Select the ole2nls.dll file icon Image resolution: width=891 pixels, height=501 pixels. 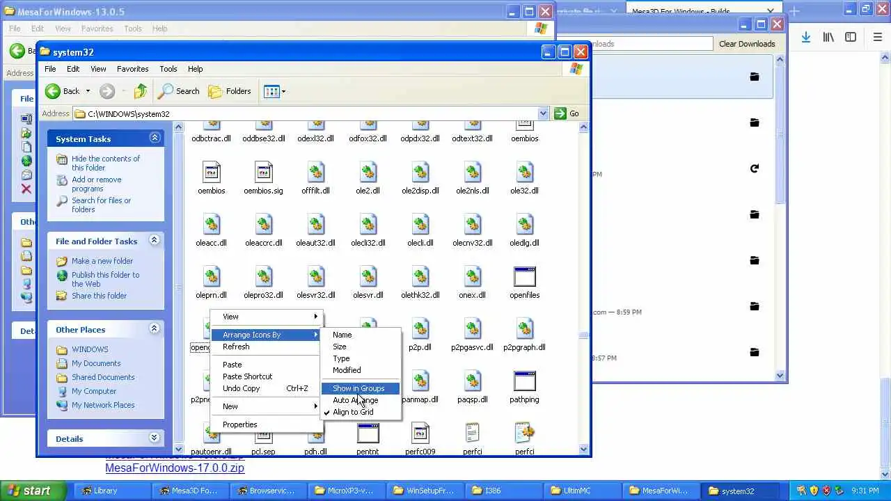(472, 172)
